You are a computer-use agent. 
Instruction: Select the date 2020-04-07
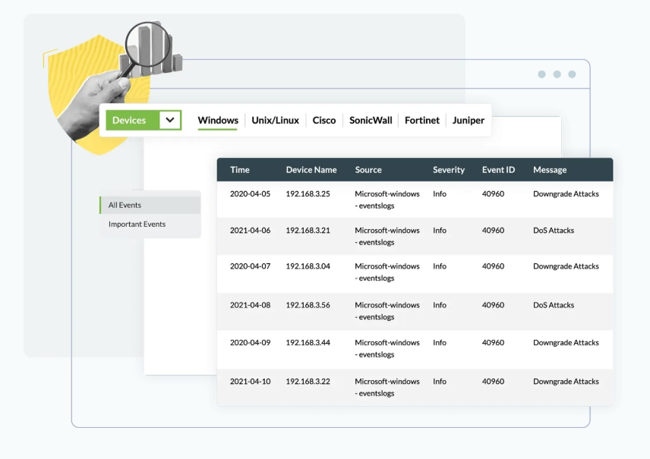[250, 266]
